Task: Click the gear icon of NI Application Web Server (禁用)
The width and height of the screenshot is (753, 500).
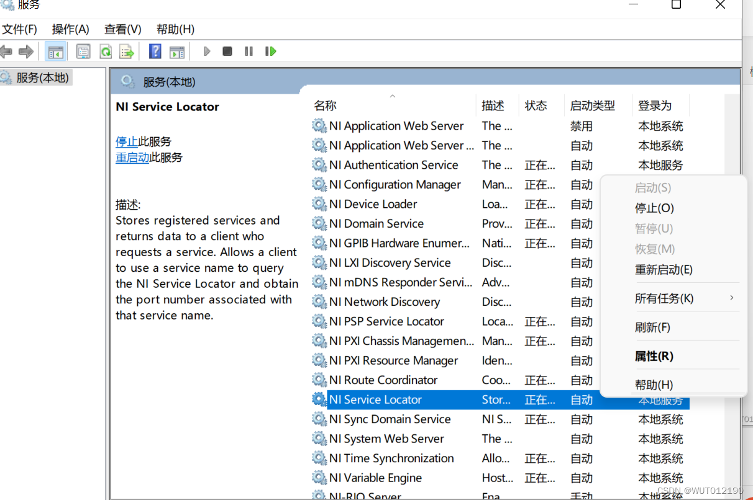Action: [x=319, y=126]
